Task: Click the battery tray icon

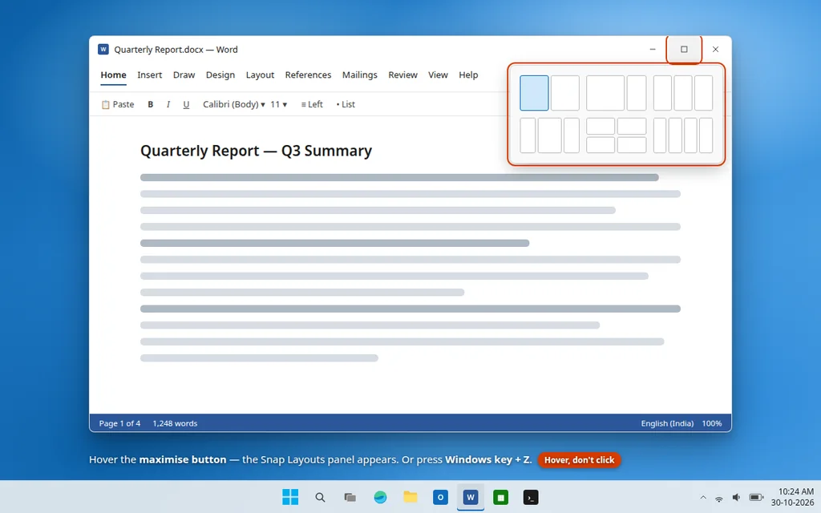Action: 756,497
